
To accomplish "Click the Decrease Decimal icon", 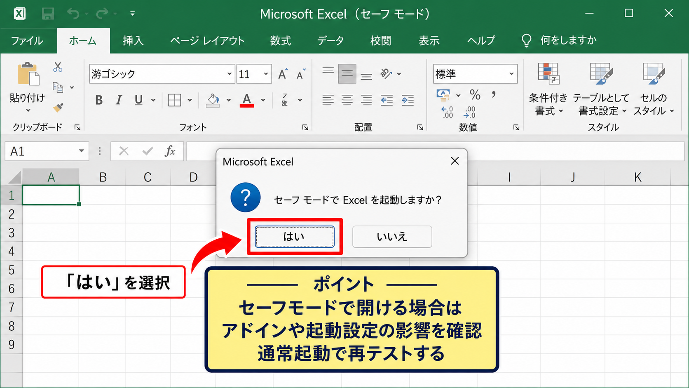I will pos(470,112).
